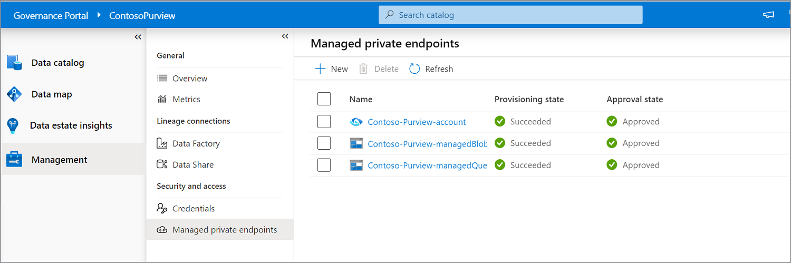Click Approved text in managedQueue row
The image size is (791, 263).
point(641,165)
